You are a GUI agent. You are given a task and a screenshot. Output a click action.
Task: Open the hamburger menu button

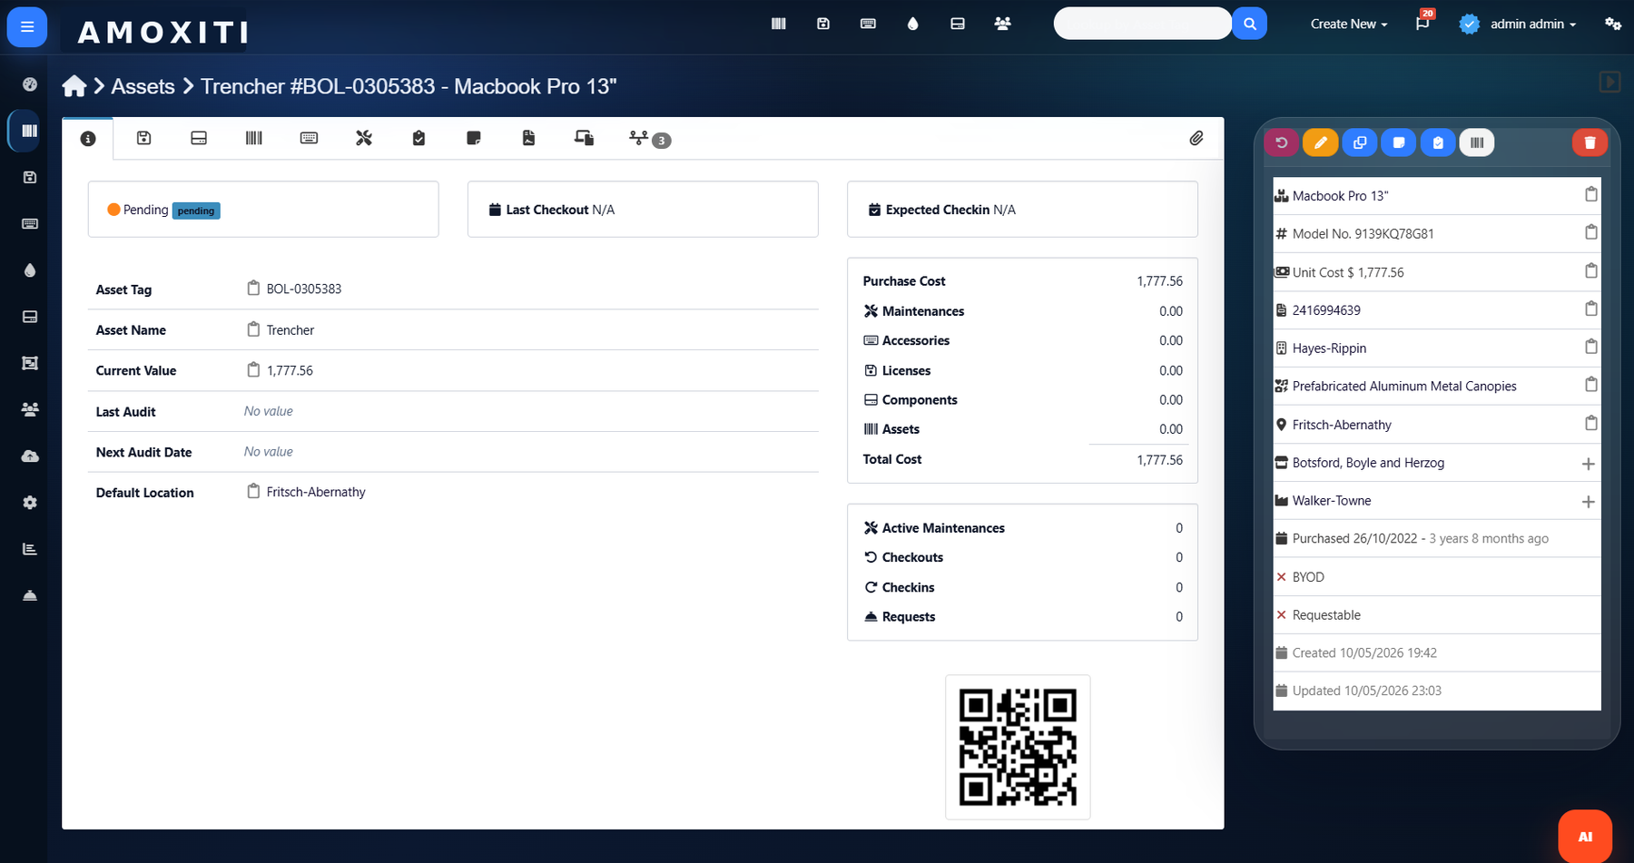pyautogui.click(x=27, y=27)
